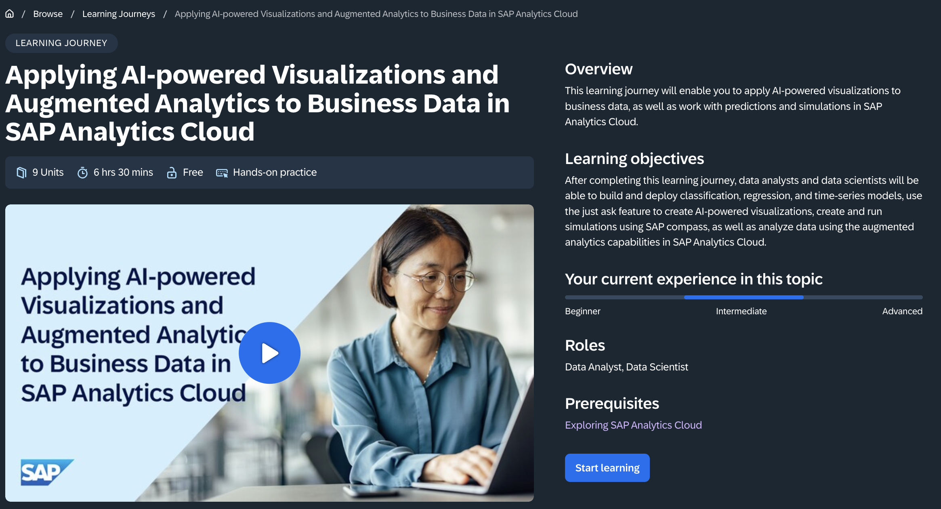Go to Learning Journeys breadcrumb

coord(118,14)
